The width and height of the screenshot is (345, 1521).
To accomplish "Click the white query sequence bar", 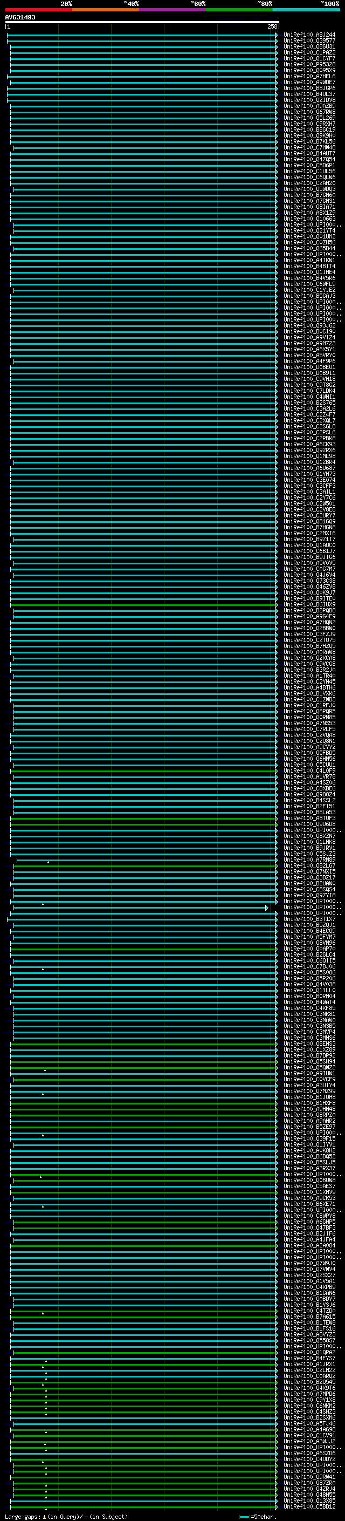I will (x=142, y=23).
